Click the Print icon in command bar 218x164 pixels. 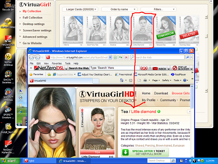pyautogui.click(x=145, y=80)
